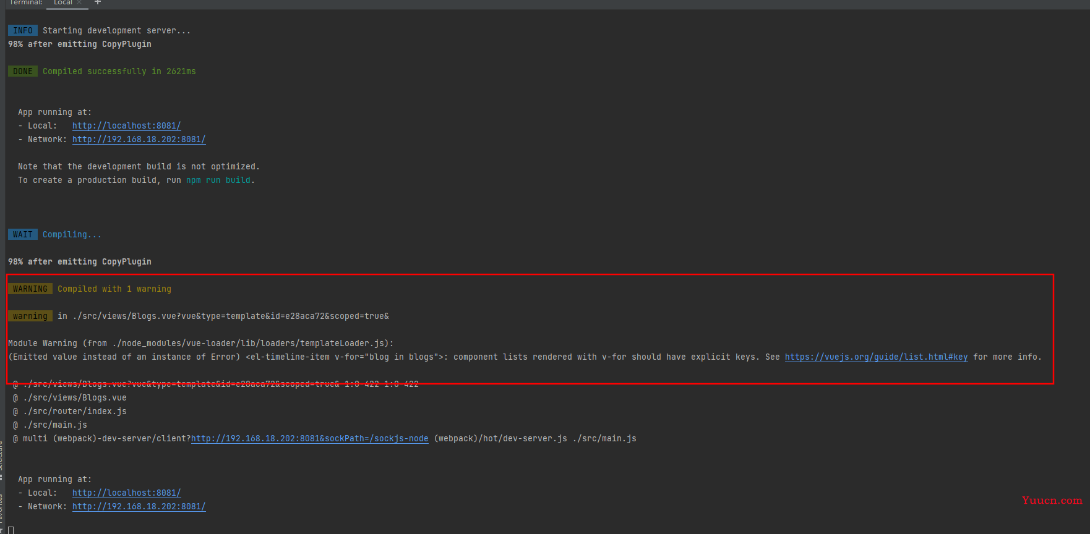This screenshot has height=534, width=1090.
Task: Click the lowercase warning badge
Action: (x=30, y=316)
